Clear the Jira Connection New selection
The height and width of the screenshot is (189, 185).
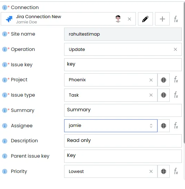click(129, 19)
